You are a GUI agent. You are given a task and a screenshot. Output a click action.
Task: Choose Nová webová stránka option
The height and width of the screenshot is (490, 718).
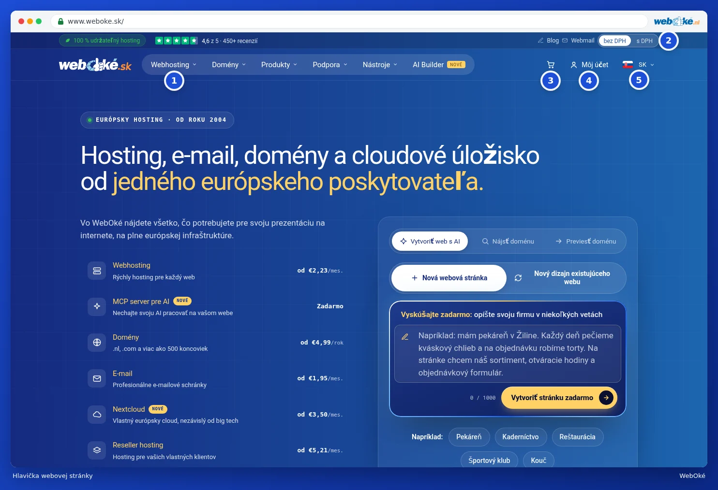(x=449, y=278)
